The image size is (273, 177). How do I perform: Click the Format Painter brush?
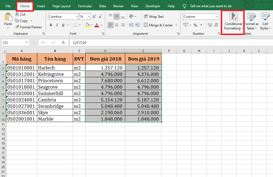click(17, 27)
